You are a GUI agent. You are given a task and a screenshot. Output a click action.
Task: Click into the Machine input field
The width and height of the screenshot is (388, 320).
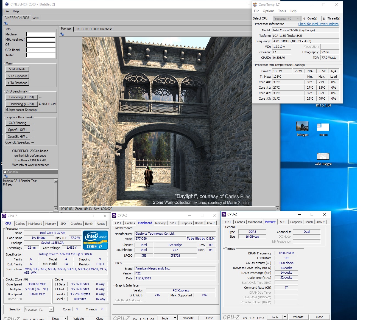(41, 34)
